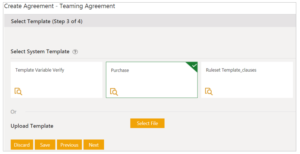The width and height of the screenshot is (300, 154).
Task: Preview the Template Variable Verify template
Action: click(18, 91)
